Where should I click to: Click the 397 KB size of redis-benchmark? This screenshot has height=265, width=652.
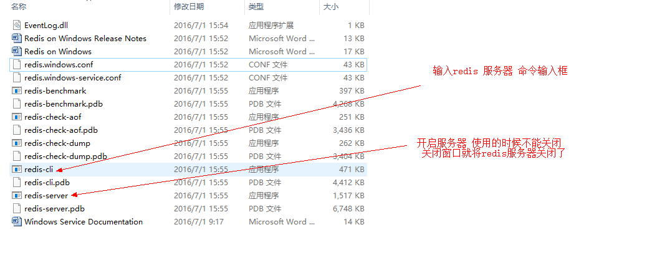click(352, 90)
